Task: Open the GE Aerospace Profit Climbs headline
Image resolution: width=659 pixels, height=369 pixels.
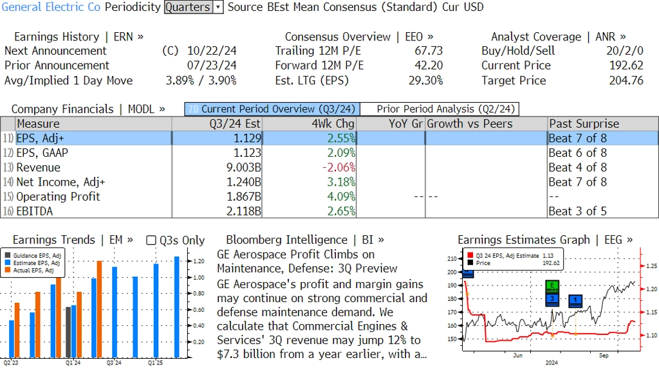Action: (x=307, y=262)
